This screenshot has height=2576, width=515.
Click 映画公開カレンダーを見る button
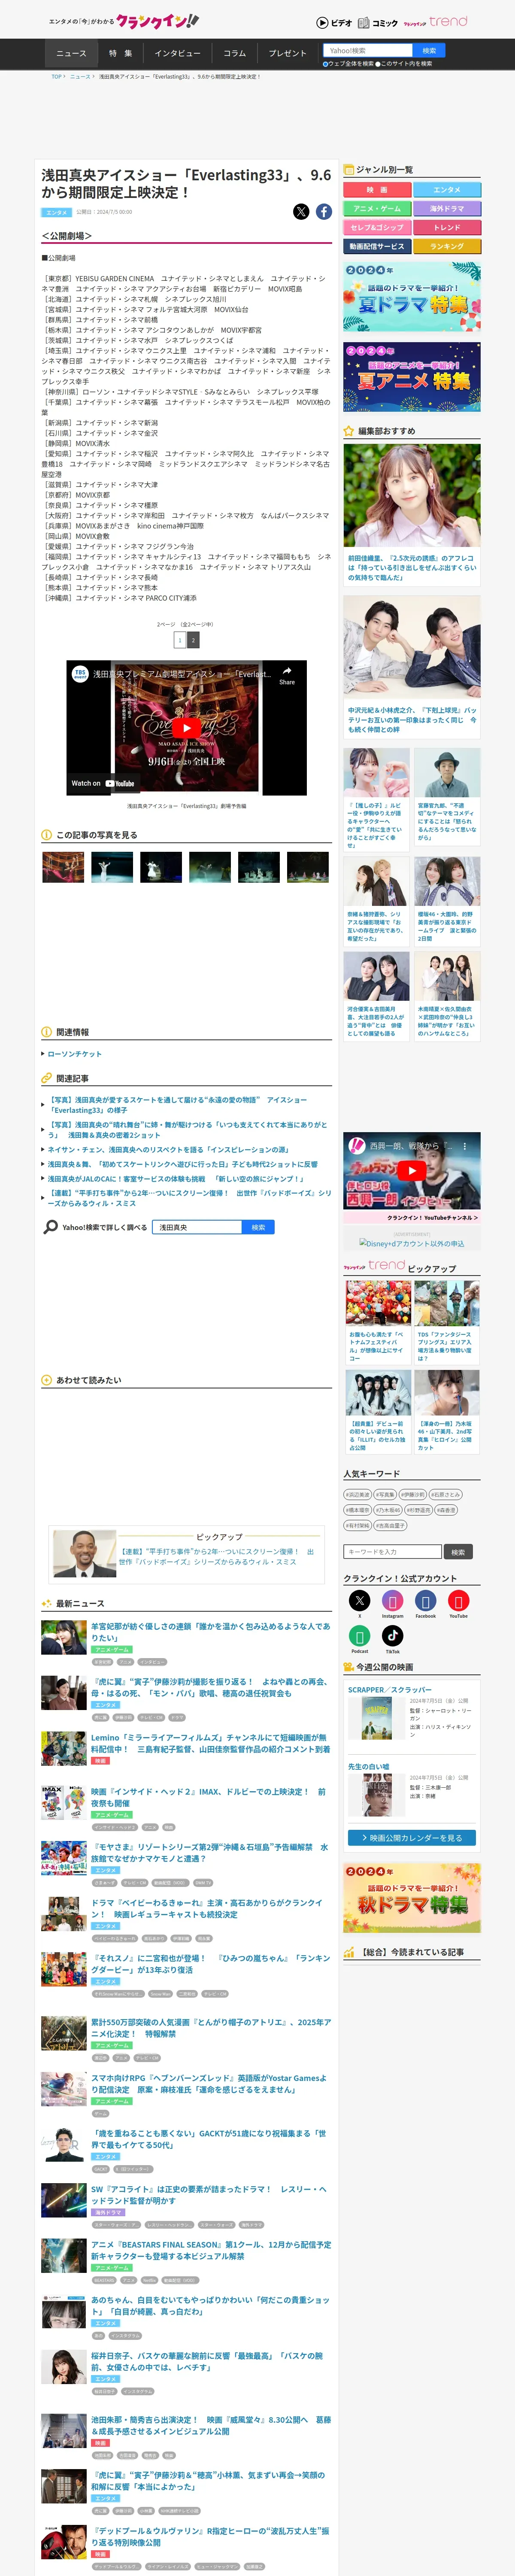coord(411,1838)
